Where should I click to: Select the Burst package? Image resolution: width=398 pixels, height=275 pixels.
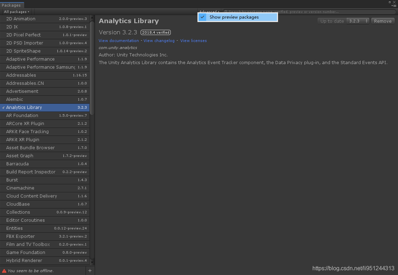pyautogui.click(x=45, y=180)
